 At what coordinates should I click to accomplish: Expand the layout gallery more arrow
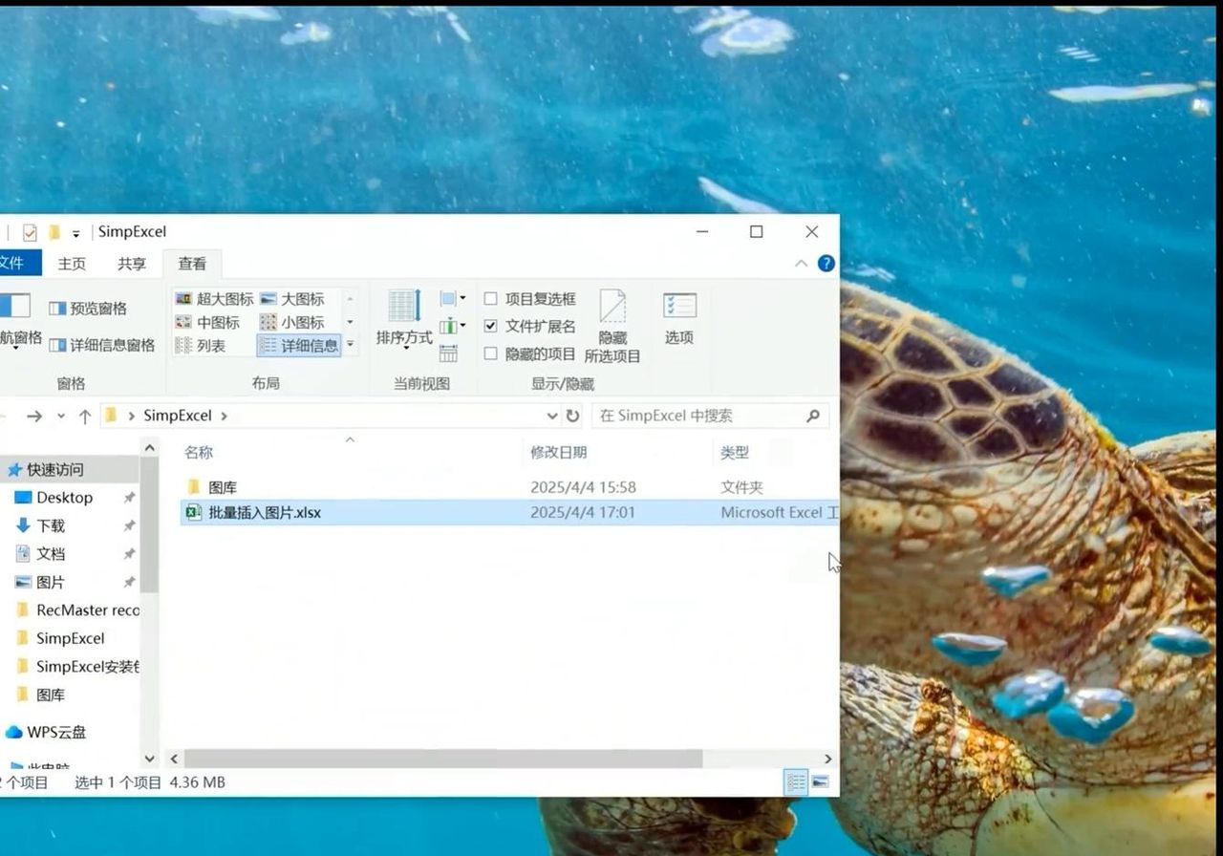tap(350, 345)
